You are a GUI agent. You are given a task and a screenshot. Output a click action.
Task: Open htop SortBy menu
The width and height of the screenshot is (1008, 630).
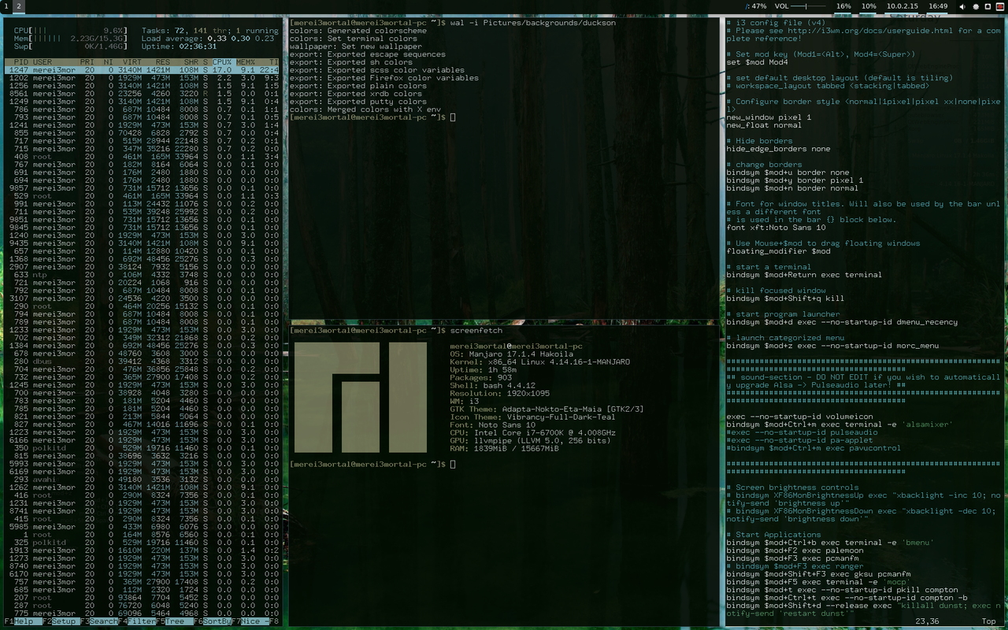[217, 622]
